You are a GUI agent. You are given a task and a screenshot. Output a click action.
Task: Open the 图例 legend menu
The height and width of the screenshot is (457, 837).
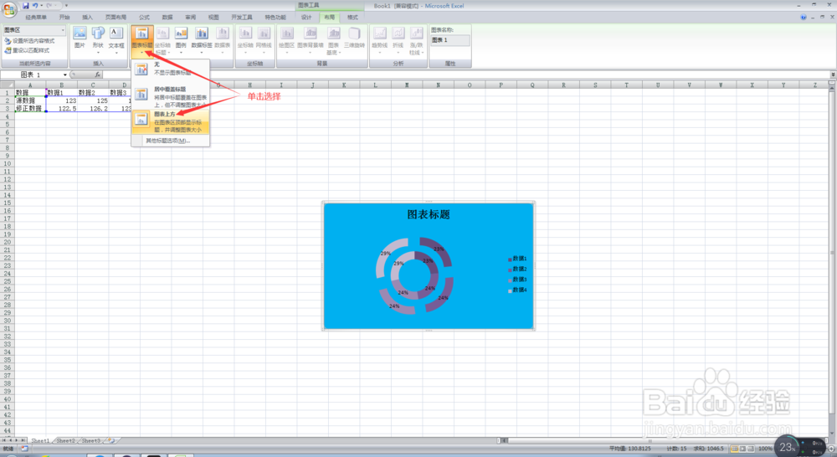[x=181, y=39]
